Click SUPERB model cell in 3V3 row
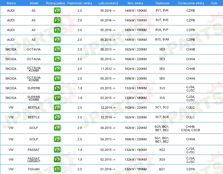Image resolution: width=223 pixels, height=174 pixels. [34, 88]
